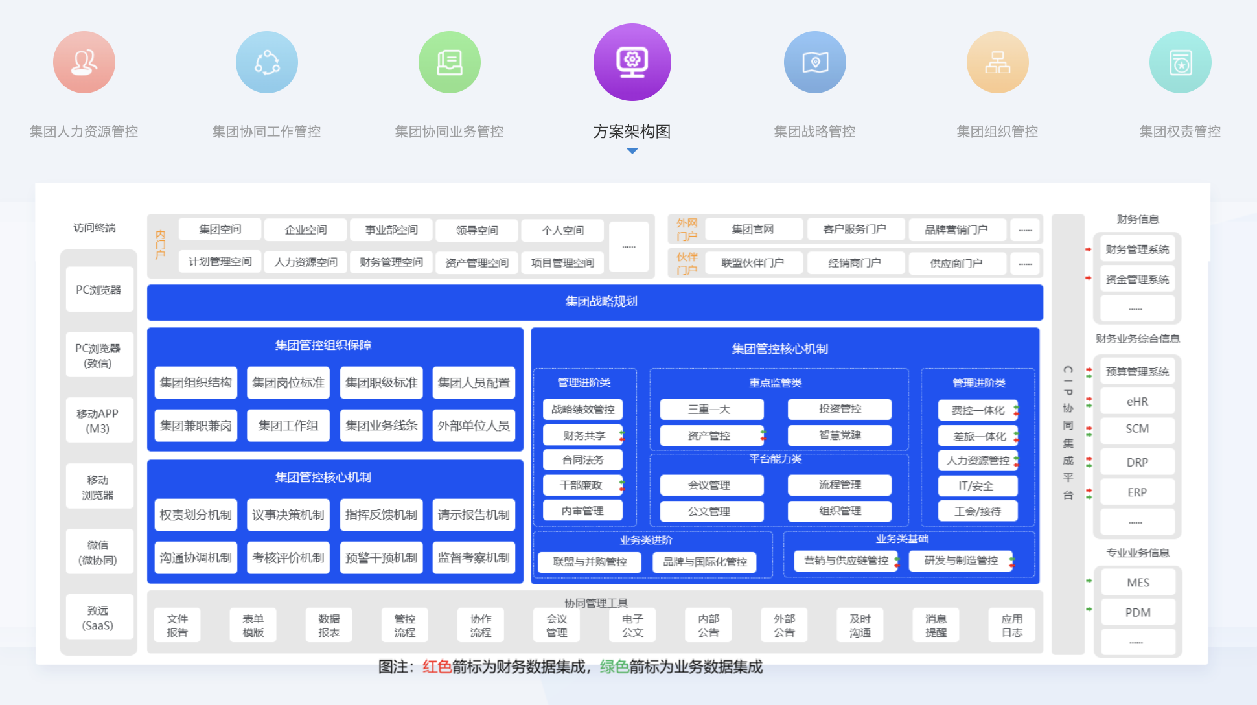
Task: Click the 集团组织结构 box
Action: 196,382
